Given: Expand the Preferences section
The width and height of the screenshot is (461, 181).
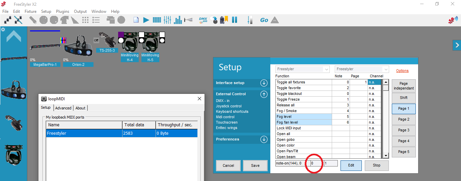Looking at the screenshot, I should [x=264, y=139].
